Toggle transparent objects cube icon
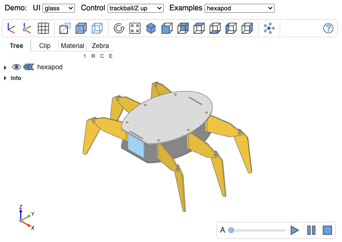This screenshot has width=342, height=242. (81, 28)
